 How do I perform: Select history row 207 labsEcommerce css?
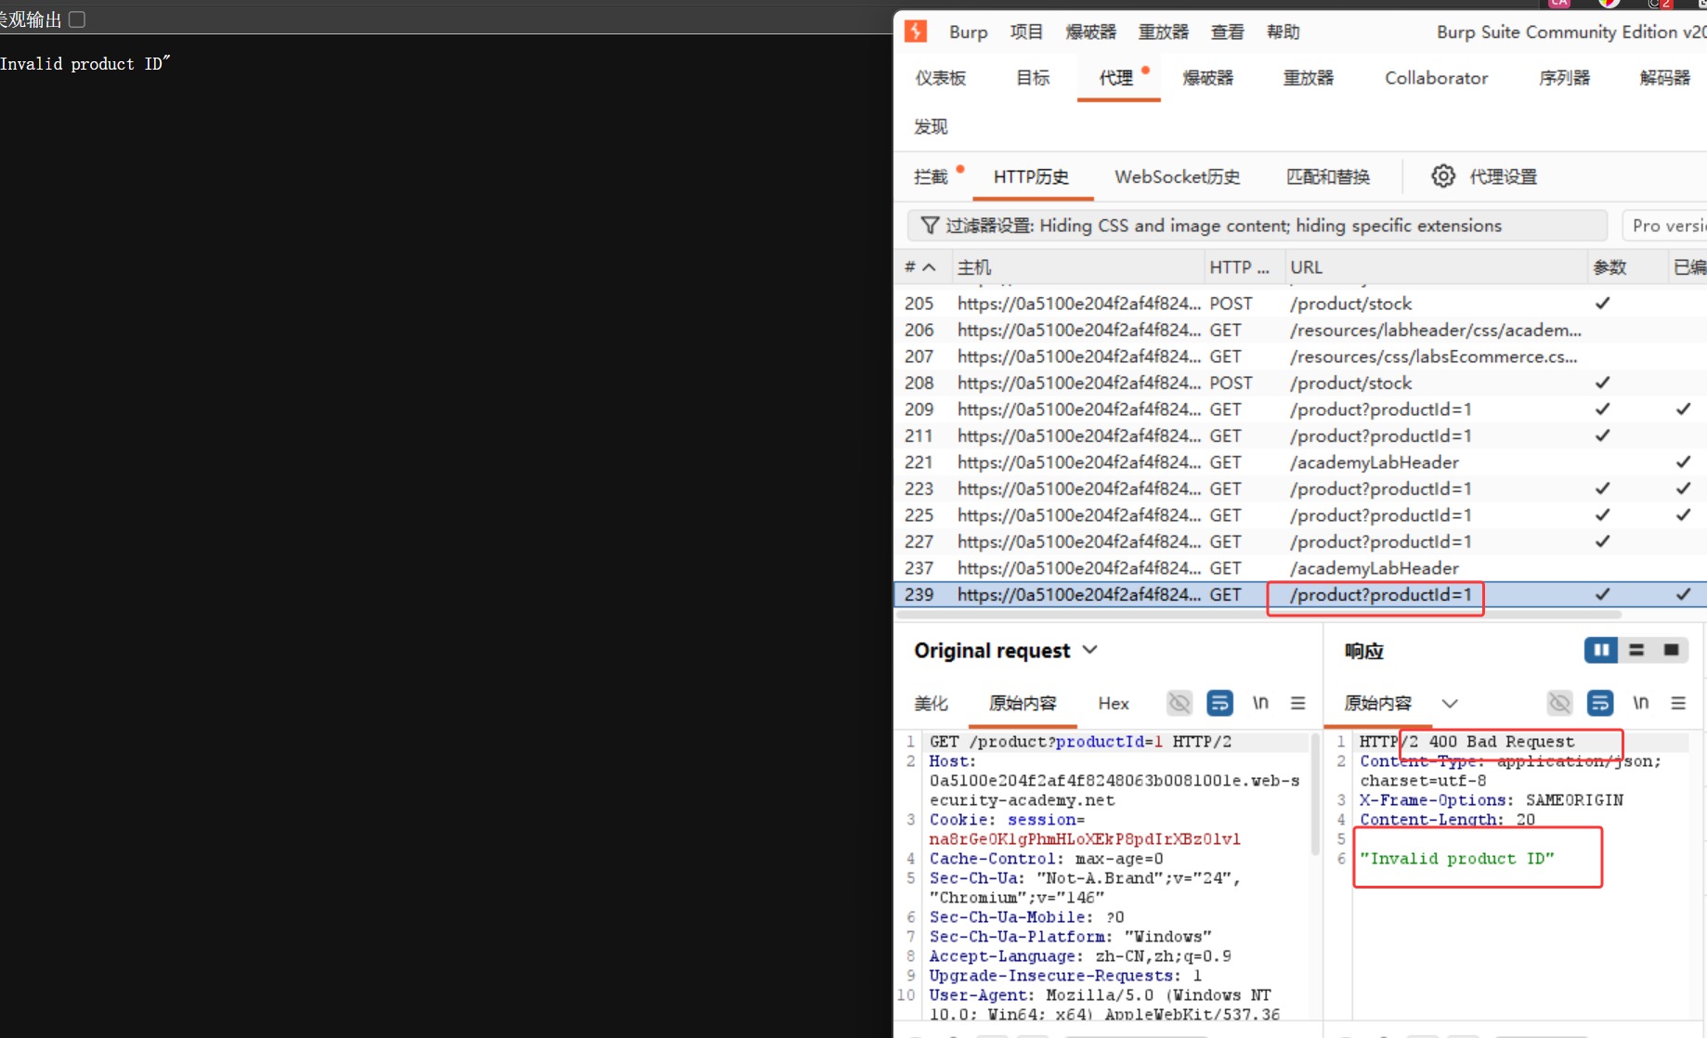pos(1300,357)
